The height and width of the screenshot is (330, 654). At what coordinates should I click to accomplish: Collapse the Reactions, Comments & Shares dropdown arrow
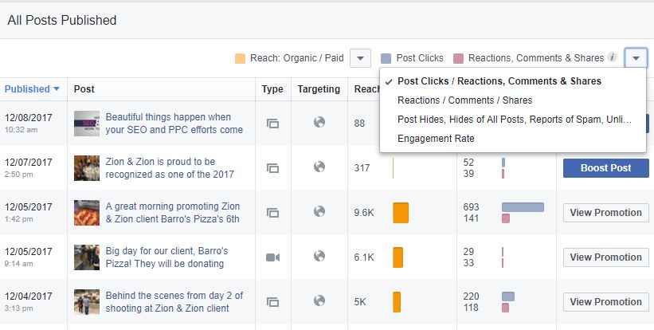[x=636, y=58]
